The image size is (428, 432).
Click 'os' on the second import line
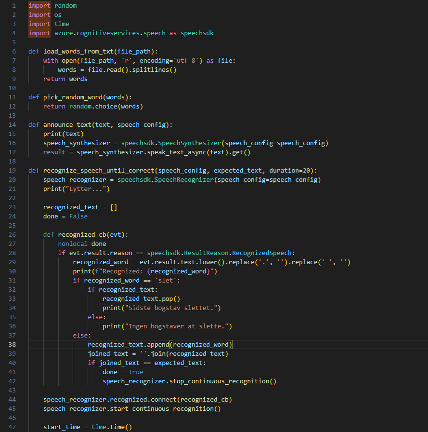point(58,14)
